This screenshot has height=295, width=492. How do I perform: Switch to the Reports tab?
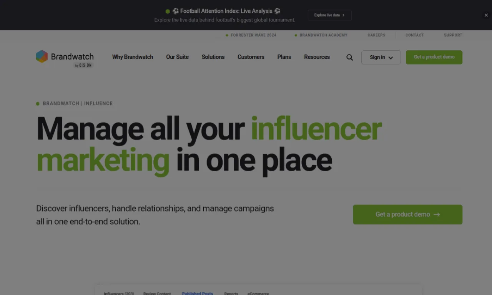coord(231,293)
